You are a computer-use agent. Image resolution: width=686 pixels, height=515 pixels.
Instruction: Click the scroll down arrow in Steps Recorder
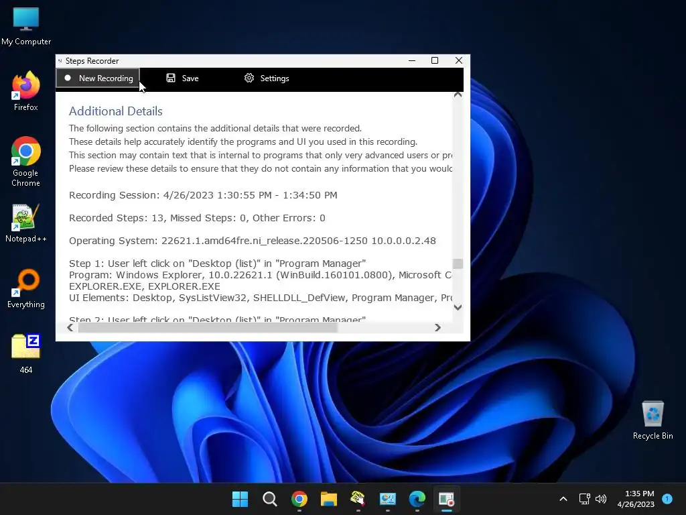[x=458, y=307]
